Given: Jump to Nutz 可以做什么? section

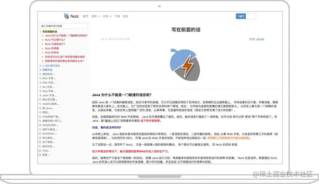Looking at the screenshot, I should pyautogui.click(x=55, y=40).
